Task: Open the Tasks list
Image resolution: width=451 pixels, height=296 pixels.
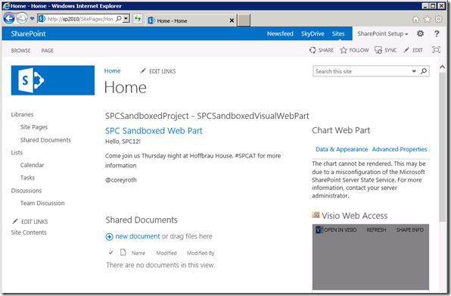Action: [x=27, y=178]
